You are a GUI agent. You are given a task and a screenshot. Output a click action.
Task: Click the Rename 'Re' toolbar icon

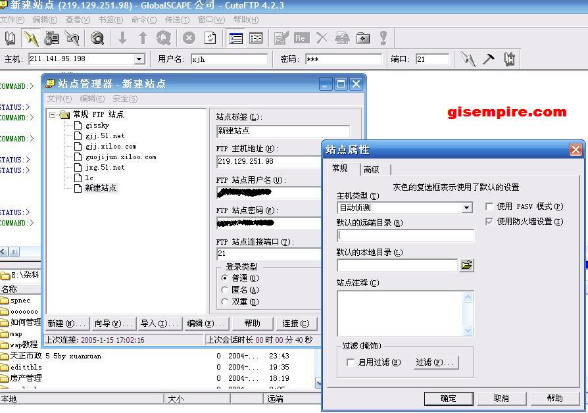tap(301, 38)
